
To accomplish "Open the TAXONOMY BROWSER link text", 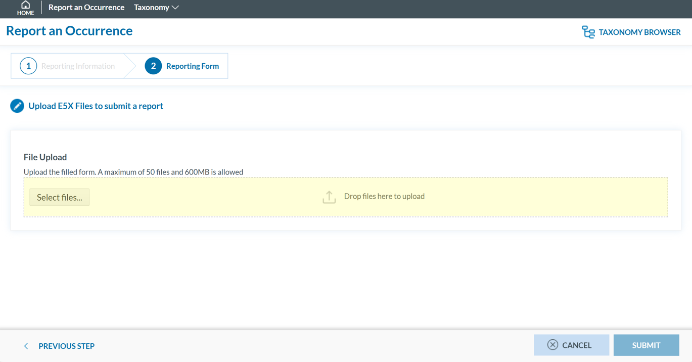I will click(x=639, y=32).
